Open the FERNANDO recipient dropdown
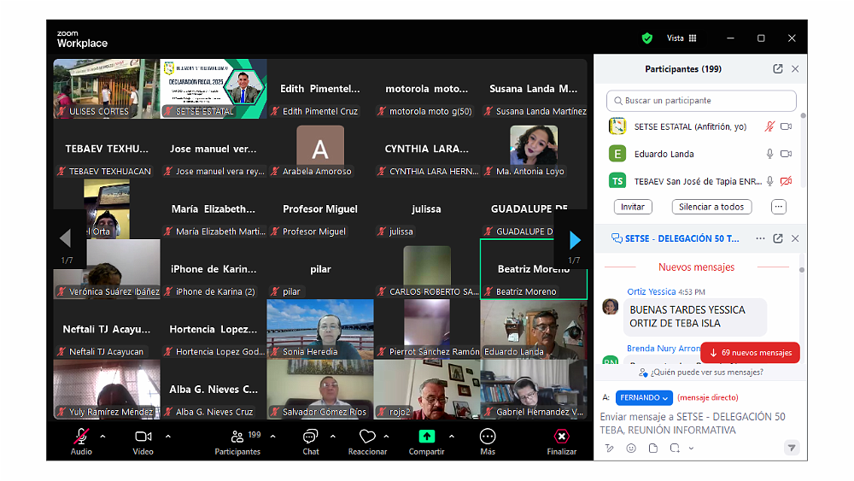854x481 pixels. pos(644,397)
